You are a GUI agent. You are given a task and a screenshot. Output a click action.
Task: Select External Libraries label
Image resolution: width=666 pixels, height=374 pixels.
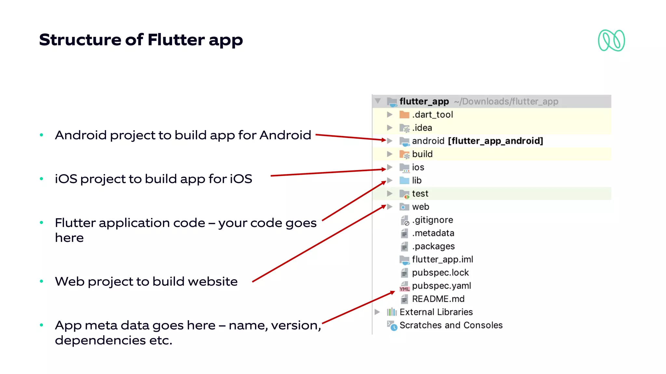click(436, 312)
